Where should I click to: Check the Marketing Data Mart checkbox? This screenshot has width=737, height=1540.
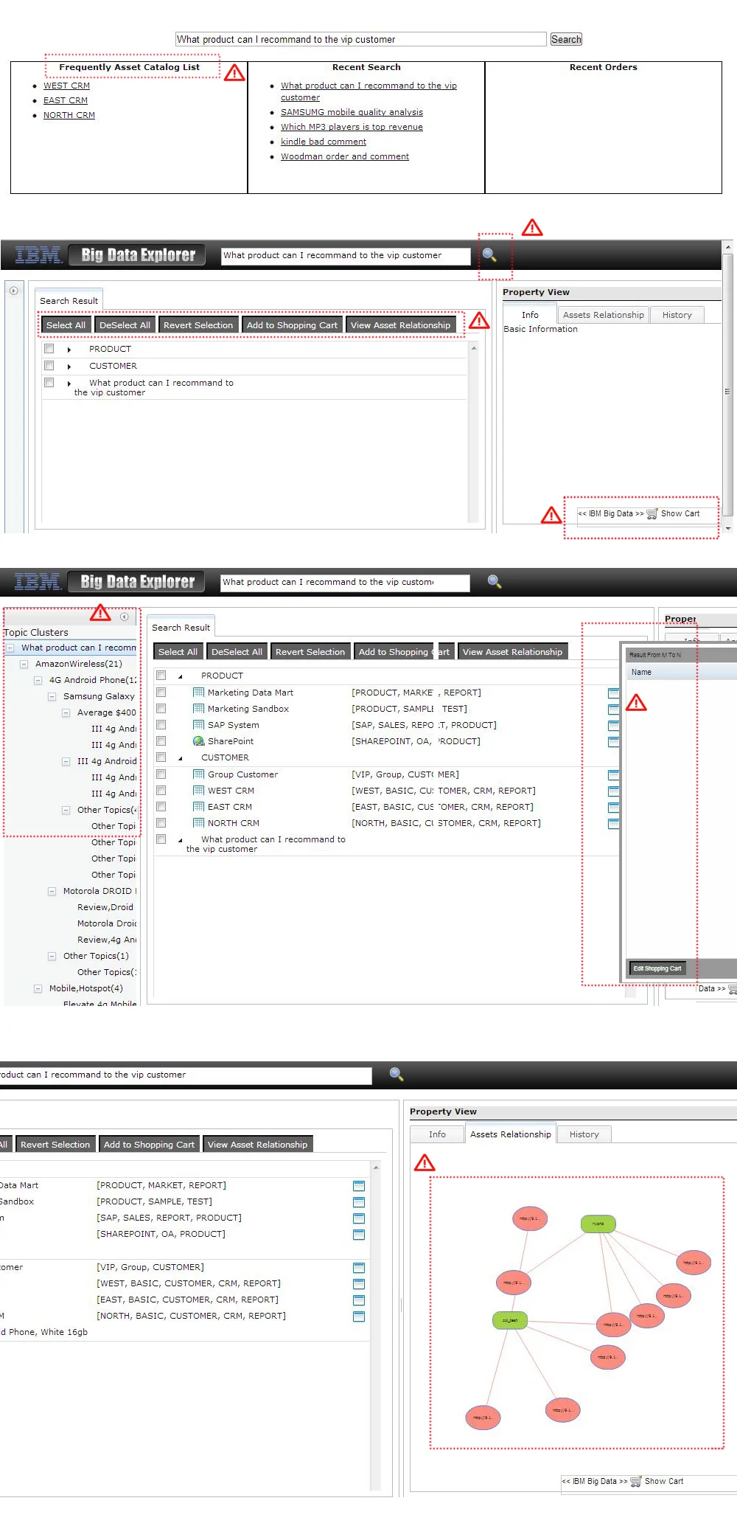point(161,693)
